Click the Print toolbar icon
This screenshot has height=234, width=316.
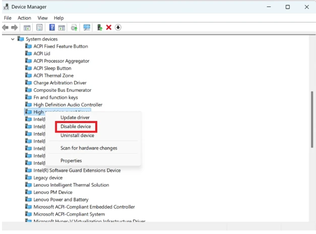(74, 28)
